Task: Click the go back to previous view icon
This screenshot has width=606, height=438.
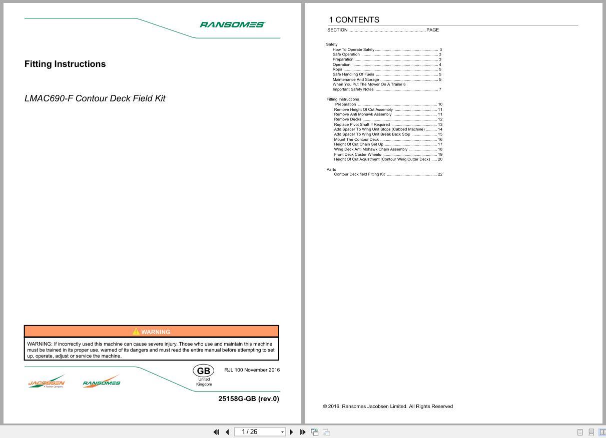Action: point(315,432)
